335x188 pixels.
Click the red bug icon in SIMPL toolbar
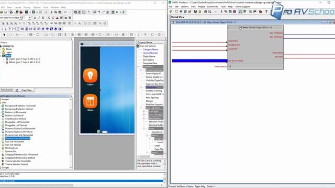(261, 11)
